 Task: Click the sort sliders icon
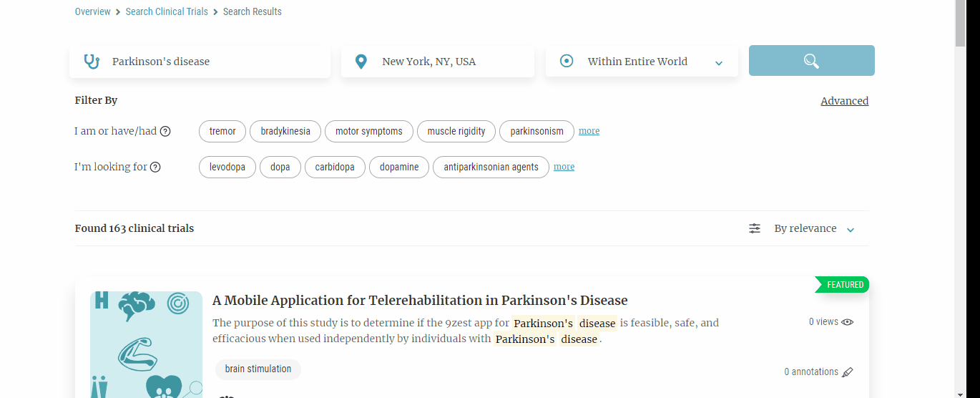coord(755,228)
